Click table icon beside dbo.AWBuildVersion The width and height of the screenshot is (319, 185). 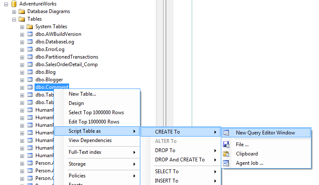tap(30, 34)
